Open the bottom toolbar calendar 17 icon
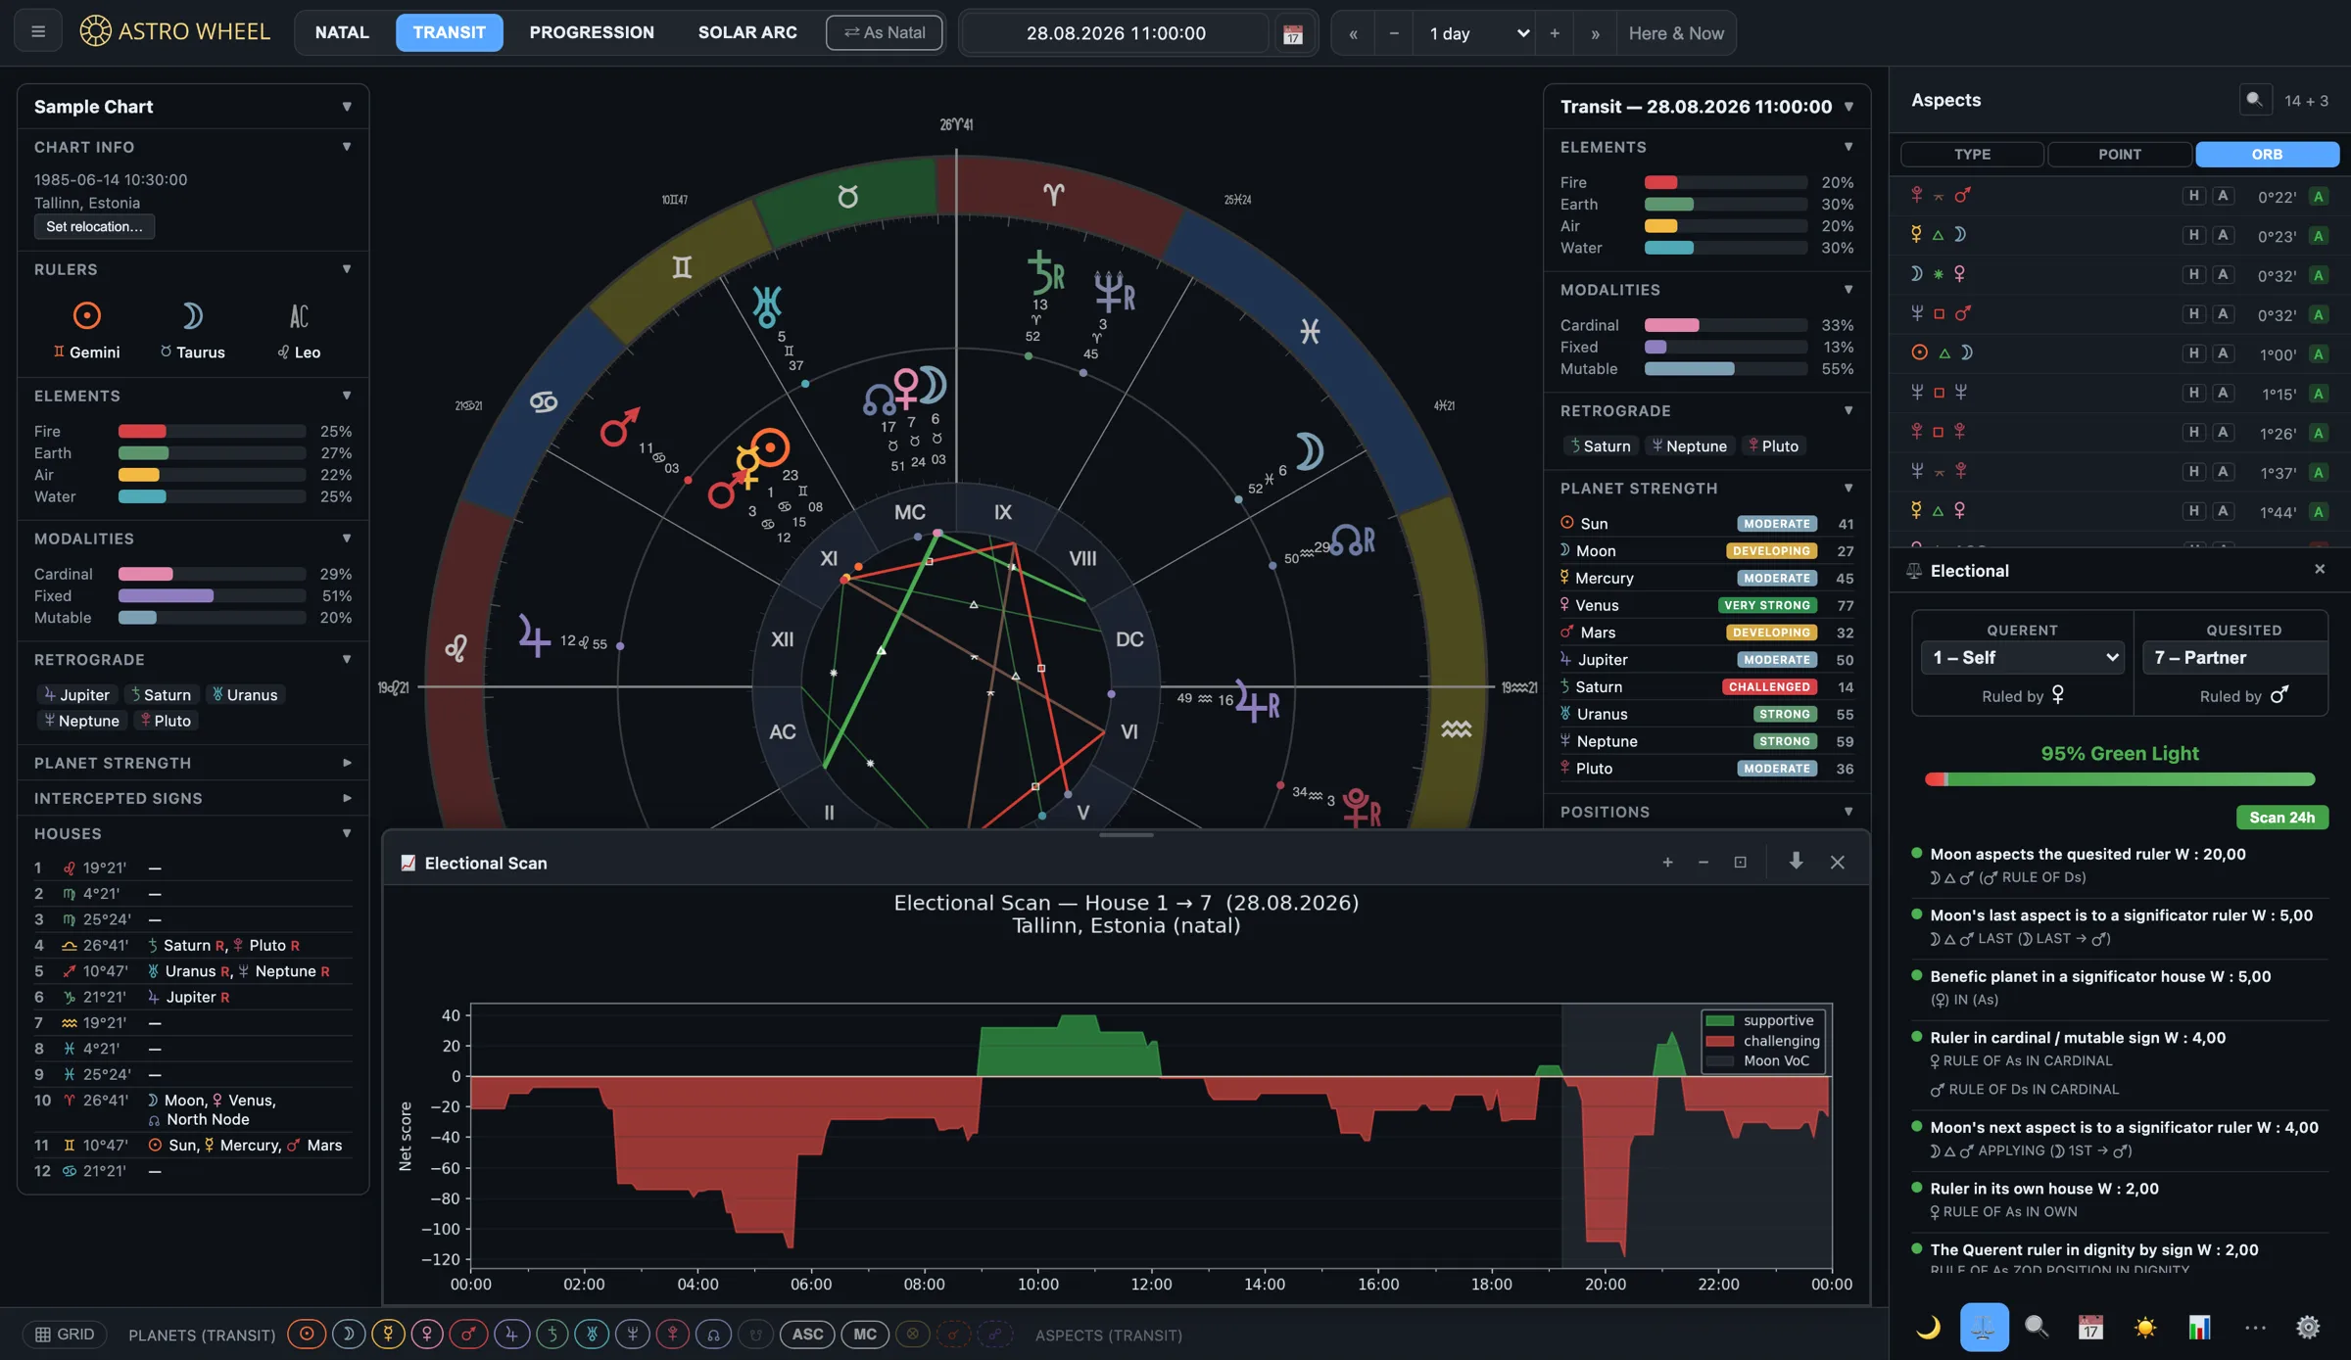The height and width of the screenshot is (1360, 2351). (2090, 1327)
